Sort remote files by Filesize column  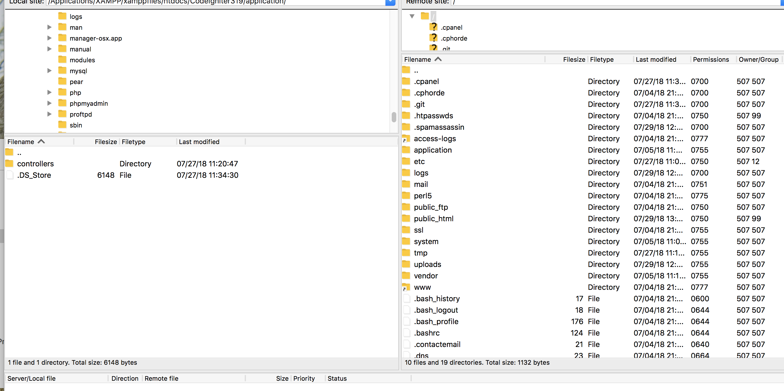(566, 59)
